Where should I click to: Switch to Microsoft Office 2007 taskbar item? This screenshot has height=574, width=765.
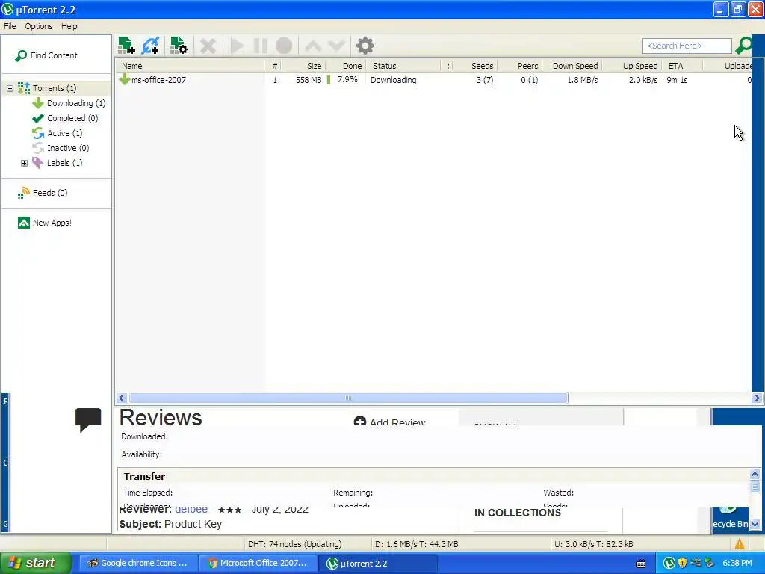[258, 564]
